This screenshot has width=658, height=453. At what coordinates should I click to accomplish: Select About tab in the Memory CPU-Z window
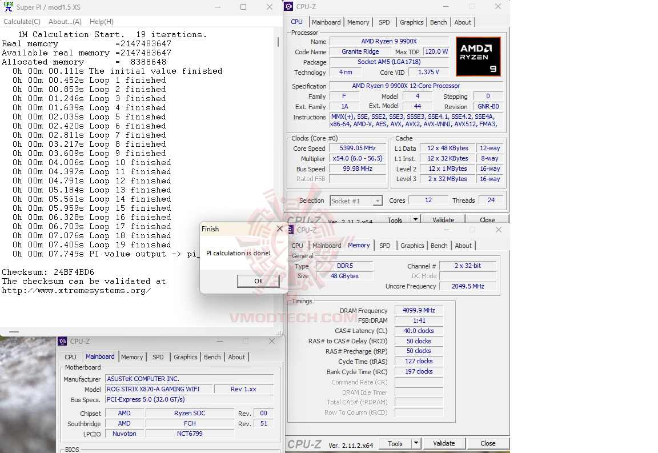[x=463, y=246]
